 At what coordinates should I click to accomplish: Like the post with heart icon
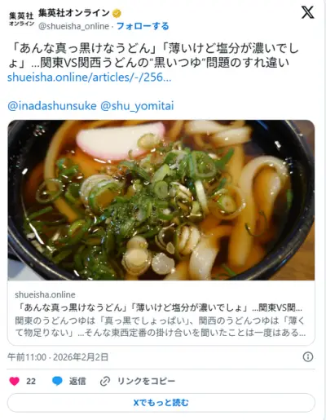(x=14, y=381)
